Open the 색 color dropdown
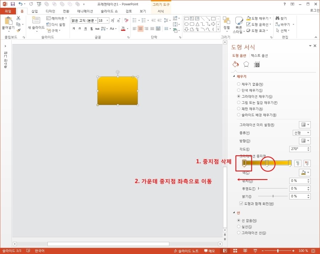 click(x=305, y=173)
